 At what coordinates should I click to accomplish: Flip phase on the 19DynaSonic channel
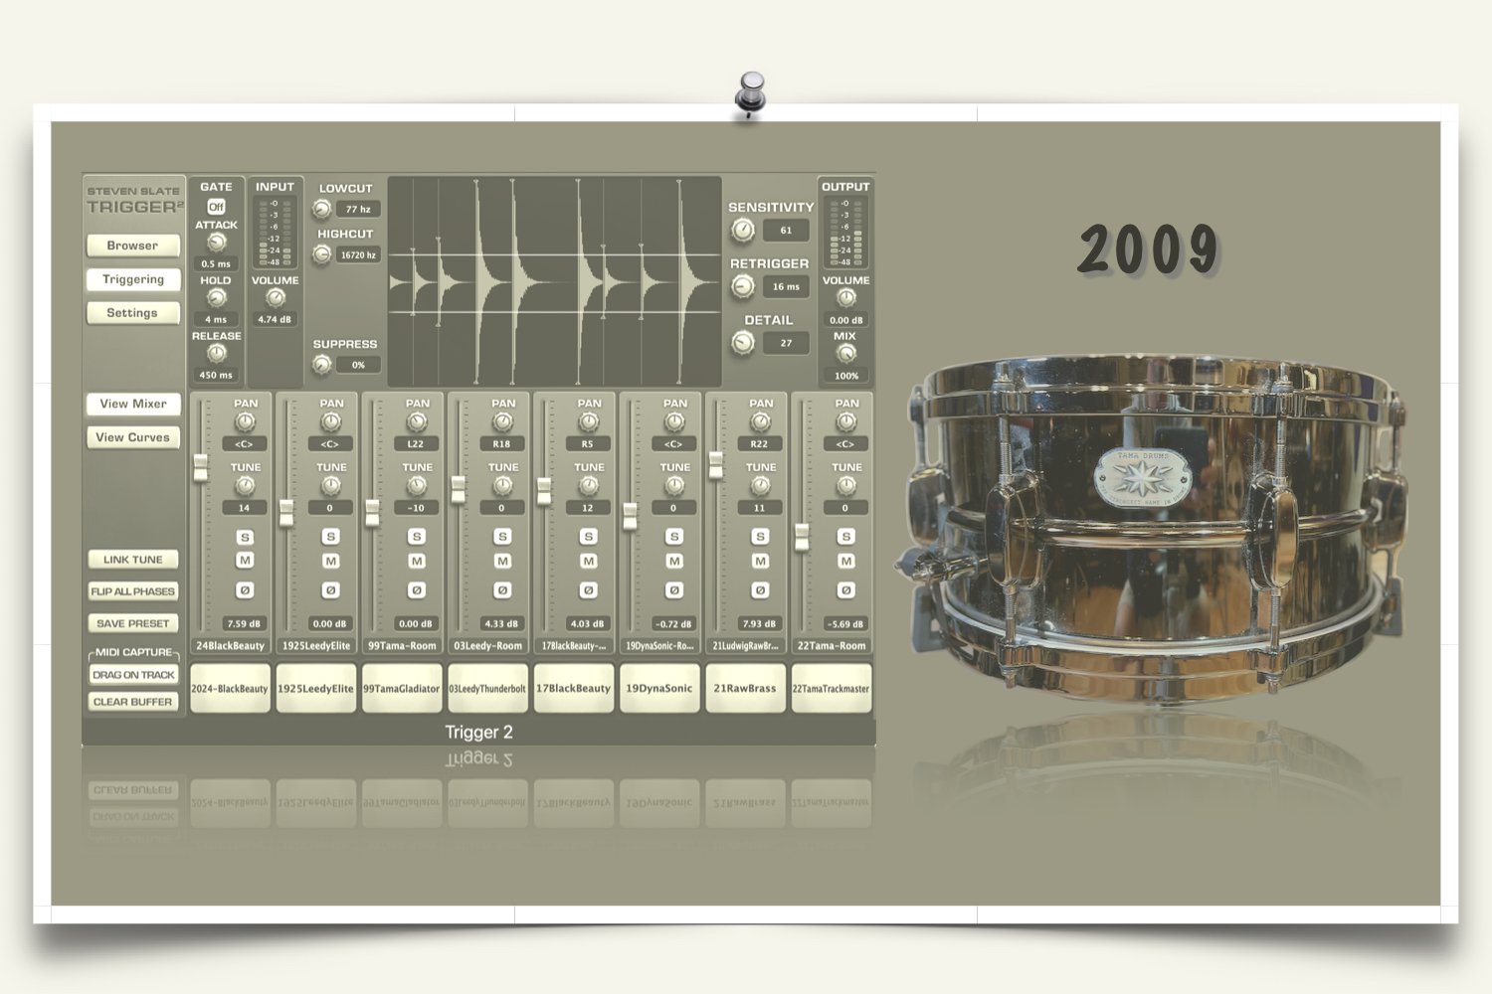674,590
